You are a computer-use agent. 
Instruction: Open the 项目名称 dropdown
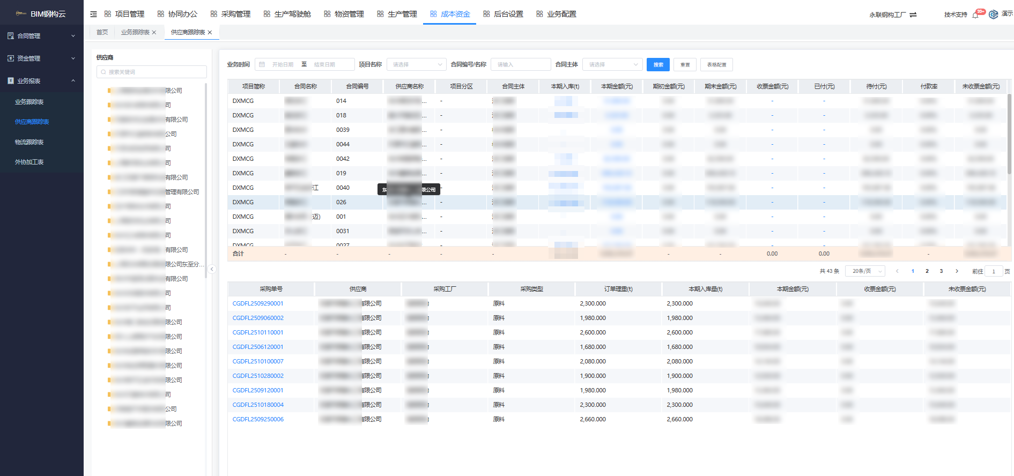(x=417, y=64)
